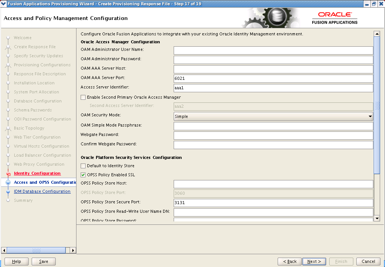Cancel the provisioning wizard

(x=368, y=261)
